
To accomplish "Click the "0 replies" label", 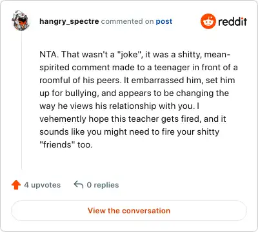I will click(x=103, y=185).
